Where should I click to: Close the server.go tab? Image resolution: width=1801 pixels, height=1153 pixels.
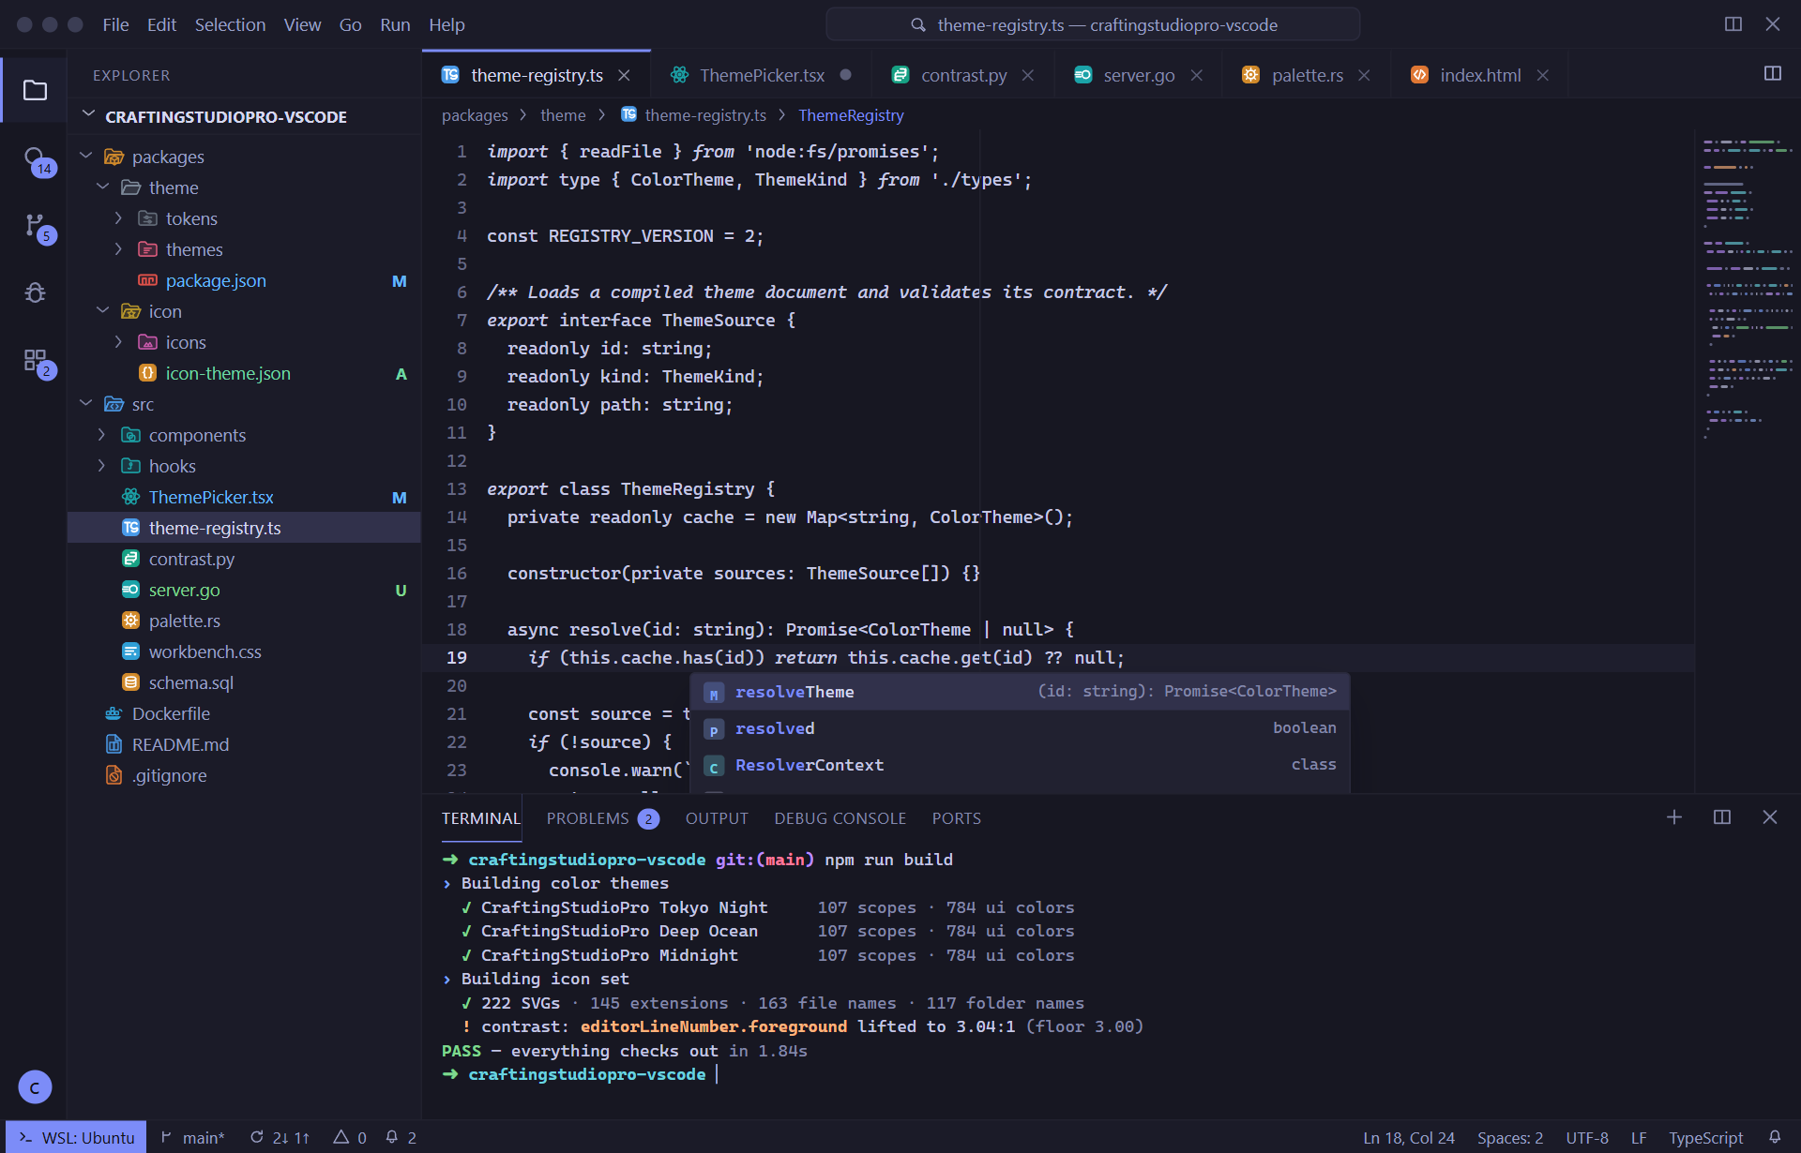[x=1196, y=75]
